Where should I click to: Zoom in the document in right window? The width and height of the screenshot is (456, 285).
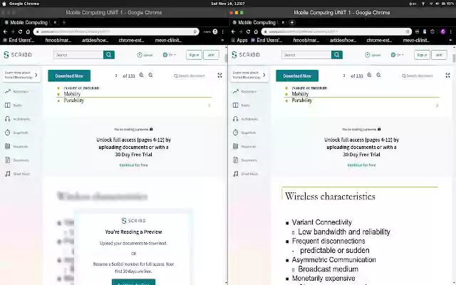coord(369,76)
